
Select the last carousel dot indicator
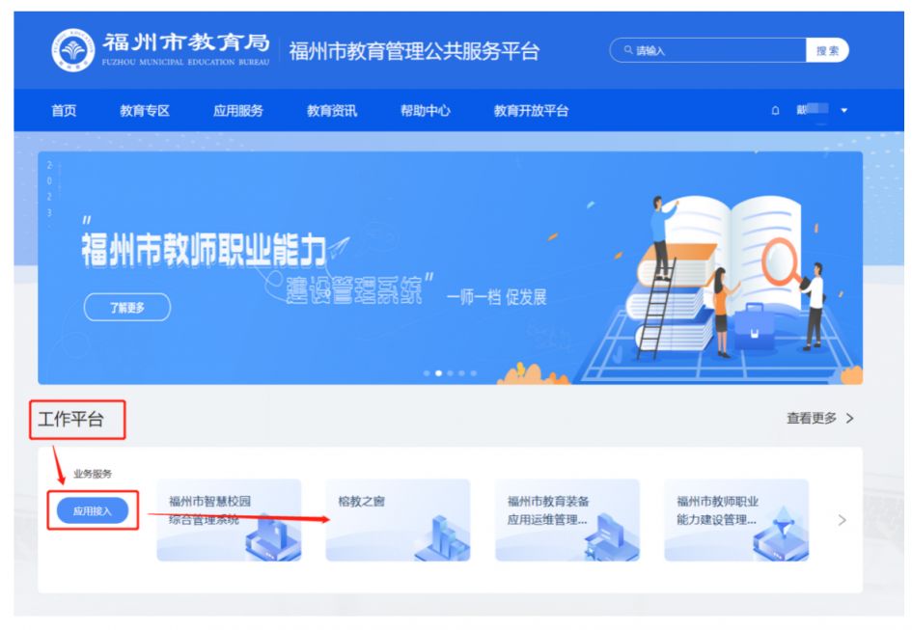point(474,373)
